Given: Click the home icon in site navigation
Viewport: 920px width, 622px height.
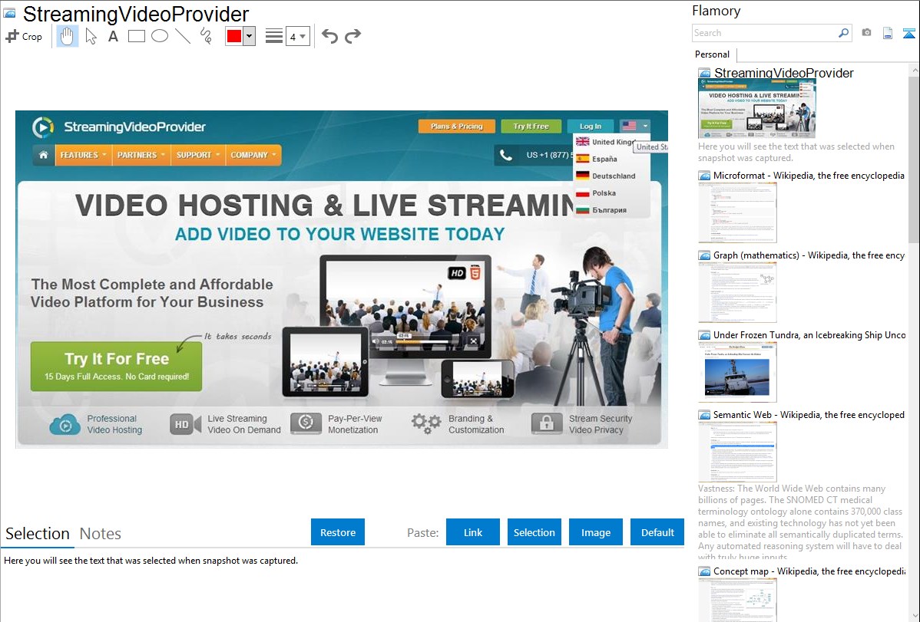Looking at the screenshot, I should pos(43,155).
